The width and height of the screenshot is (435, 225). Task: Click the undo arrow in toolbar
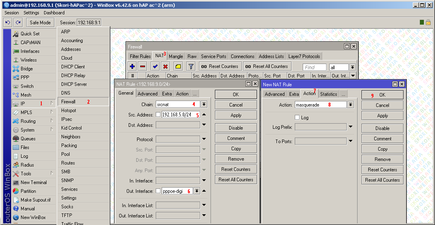coord(8,23)
